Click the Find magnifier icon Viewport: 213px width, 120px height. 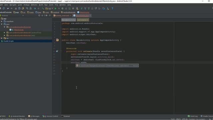point(27,8)
